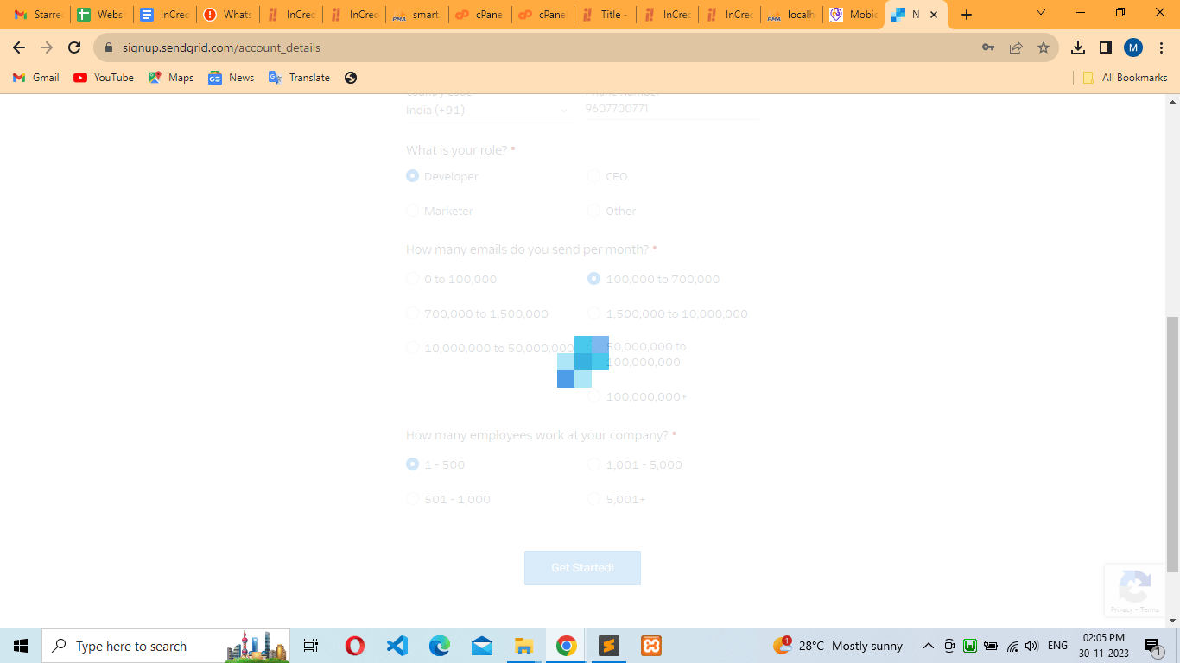Switch to the localhost phpMyAdmin tab

click(791, 15)
